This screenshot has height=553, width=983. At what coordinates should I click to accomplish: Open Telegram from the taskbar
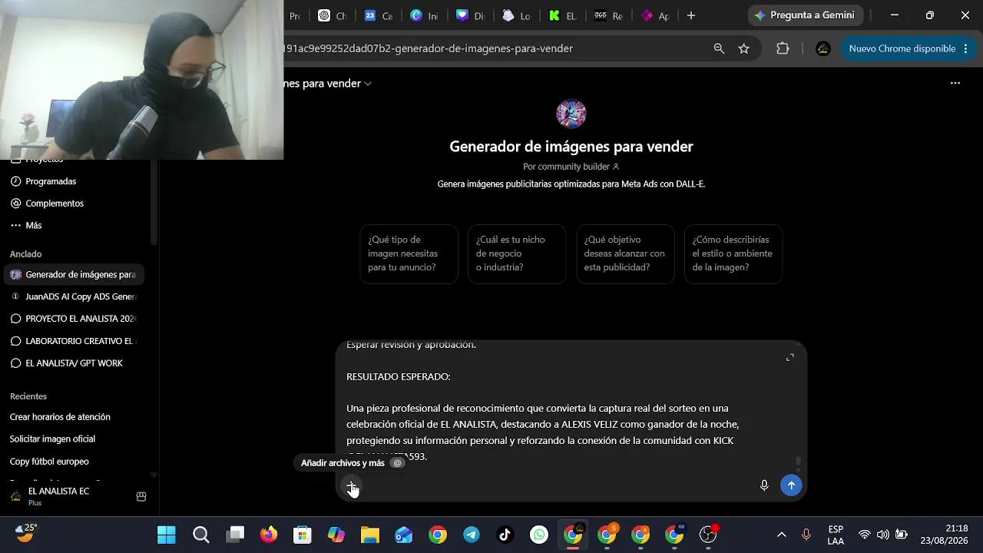472,535
